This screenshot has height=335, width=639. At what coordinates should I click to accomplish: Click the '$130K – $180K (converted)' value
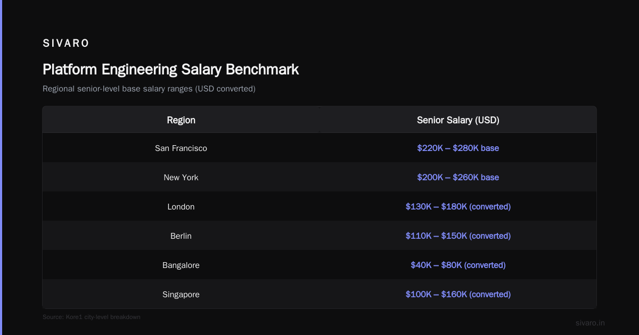point(458,207)
